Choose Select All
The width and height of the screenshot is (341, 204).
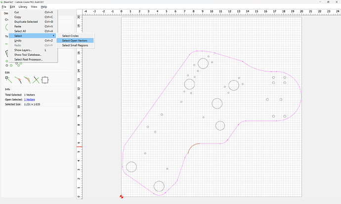tap(33, 31)
